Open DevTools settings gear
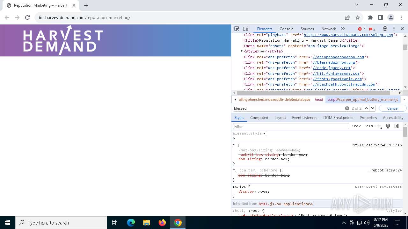Viewport: 408px width, 229px height. pos(385,29)
